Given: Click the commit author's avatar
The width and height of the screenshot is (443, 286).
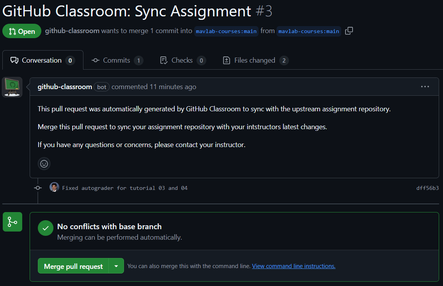Looking at the screenshot, I should 54,188.
